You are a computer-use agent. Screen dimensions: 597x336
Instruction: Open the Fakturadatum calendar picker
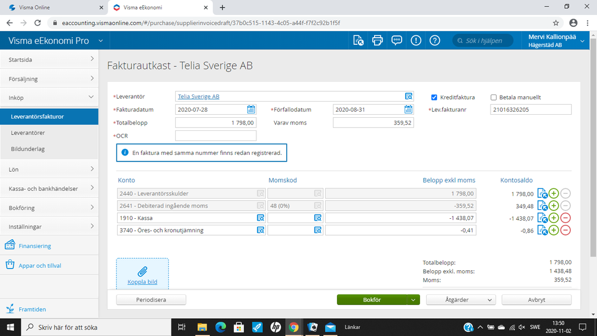(x=251, y=110)
